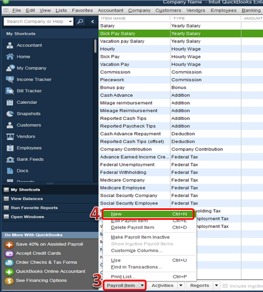This screenshot has width=263, height=292.
Task: Choose Print List in menu
Action: pyautogui.click(x=149, y=277)
